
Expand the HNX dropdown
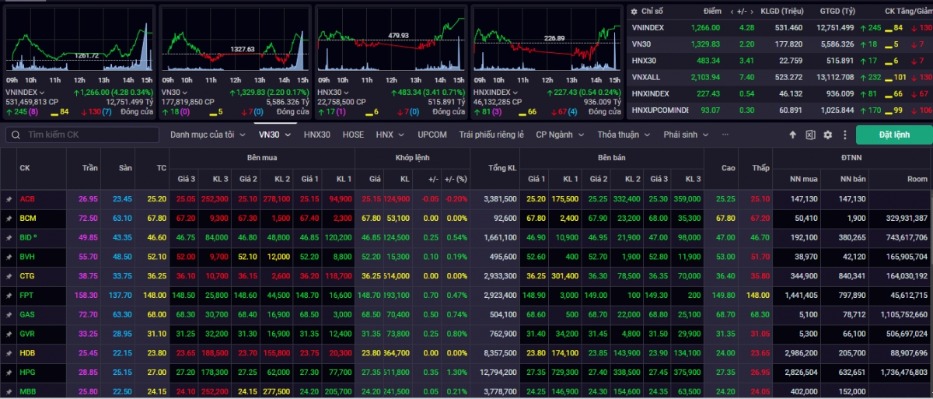390,135
